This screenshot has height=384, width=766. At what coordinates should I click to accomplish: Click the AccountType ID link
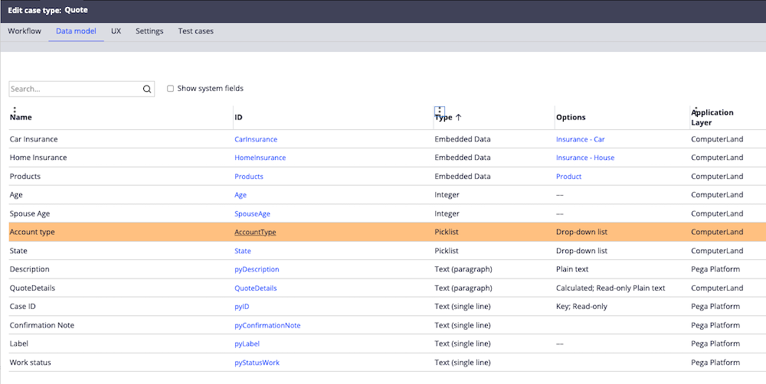click(255, 232)
